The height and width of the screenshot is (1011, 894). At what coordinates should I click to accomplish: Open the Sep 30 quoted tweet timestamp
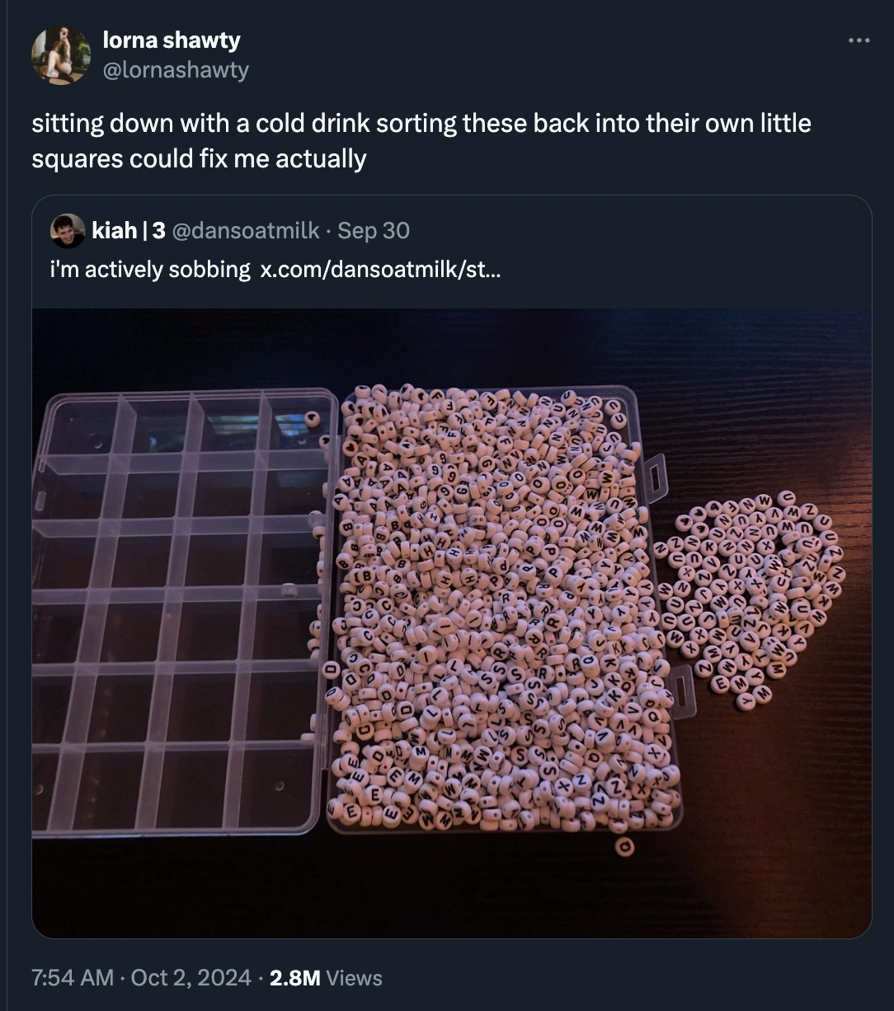pyautogui.click(x=372, y=231)
